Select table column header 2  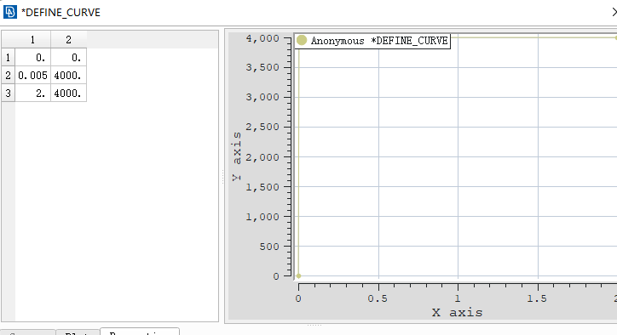click(x=68, y=40)
